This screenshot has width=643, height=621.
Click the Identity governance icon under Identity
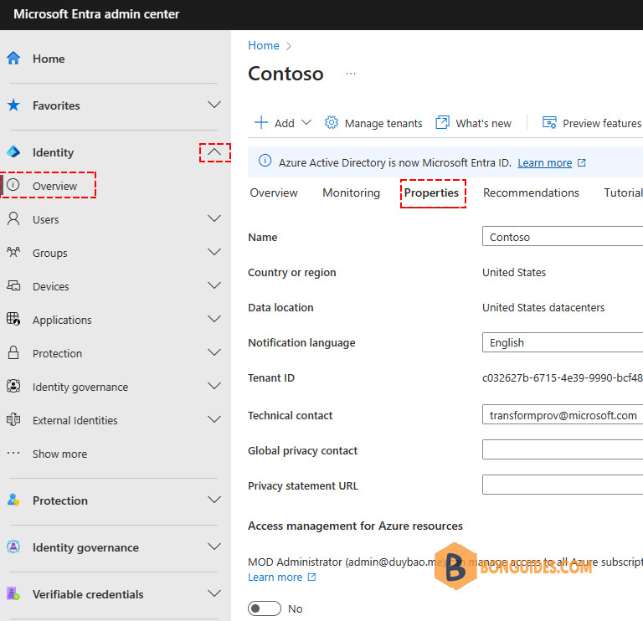click(13, 386)
